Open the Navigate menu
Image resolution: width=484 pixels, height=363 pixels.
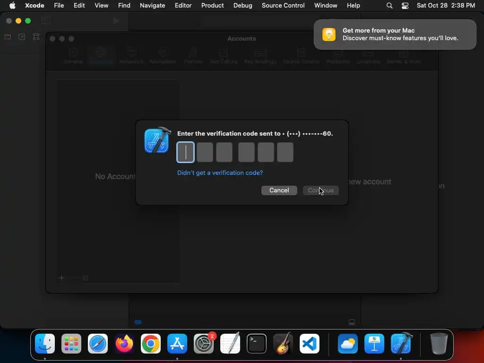153,5
